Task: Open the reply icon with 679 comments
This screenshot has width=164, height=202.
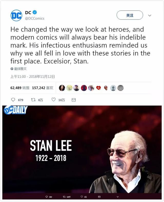Action: pos(13,100)
